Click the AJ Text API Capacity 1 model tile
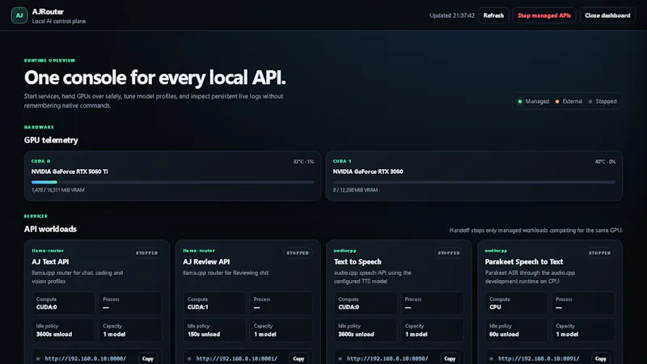 pyautogui.click(x=130, y=330)
